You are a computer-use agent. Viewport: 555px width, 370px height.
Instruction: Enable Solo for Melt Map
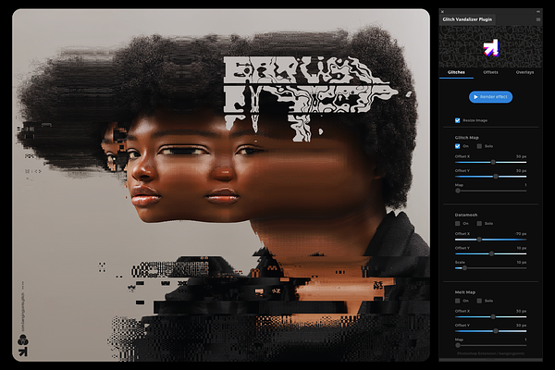coord(481,301)
